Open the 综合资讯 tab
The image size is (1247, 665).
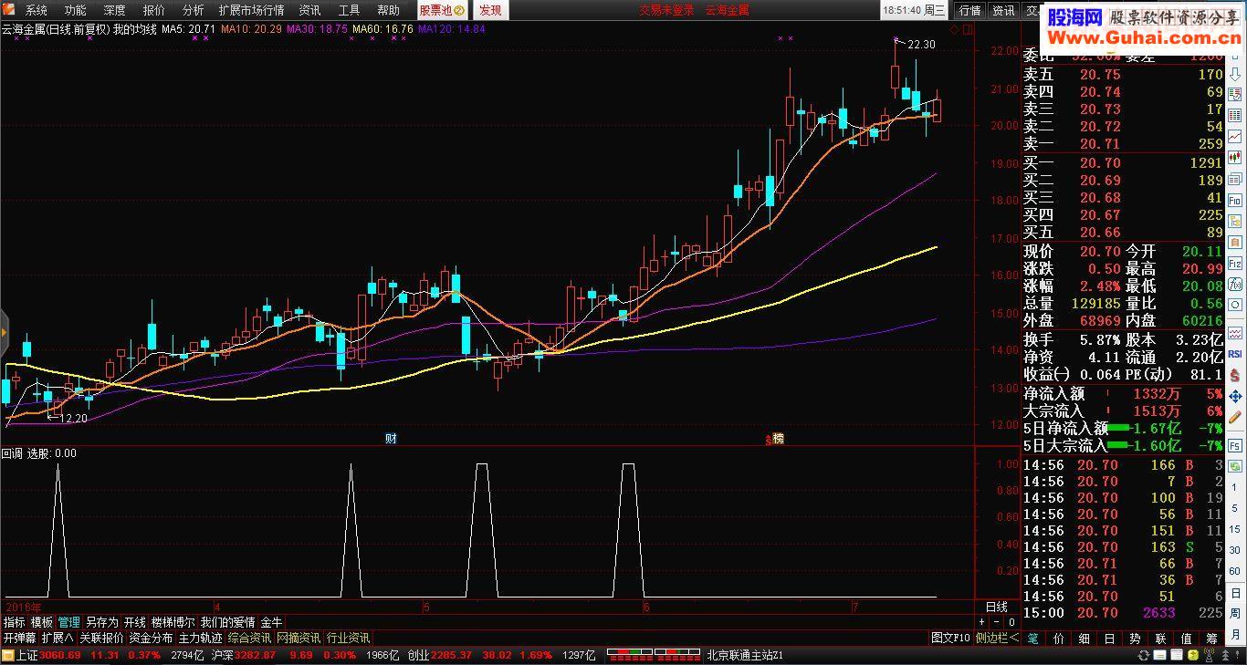[250, 639]
